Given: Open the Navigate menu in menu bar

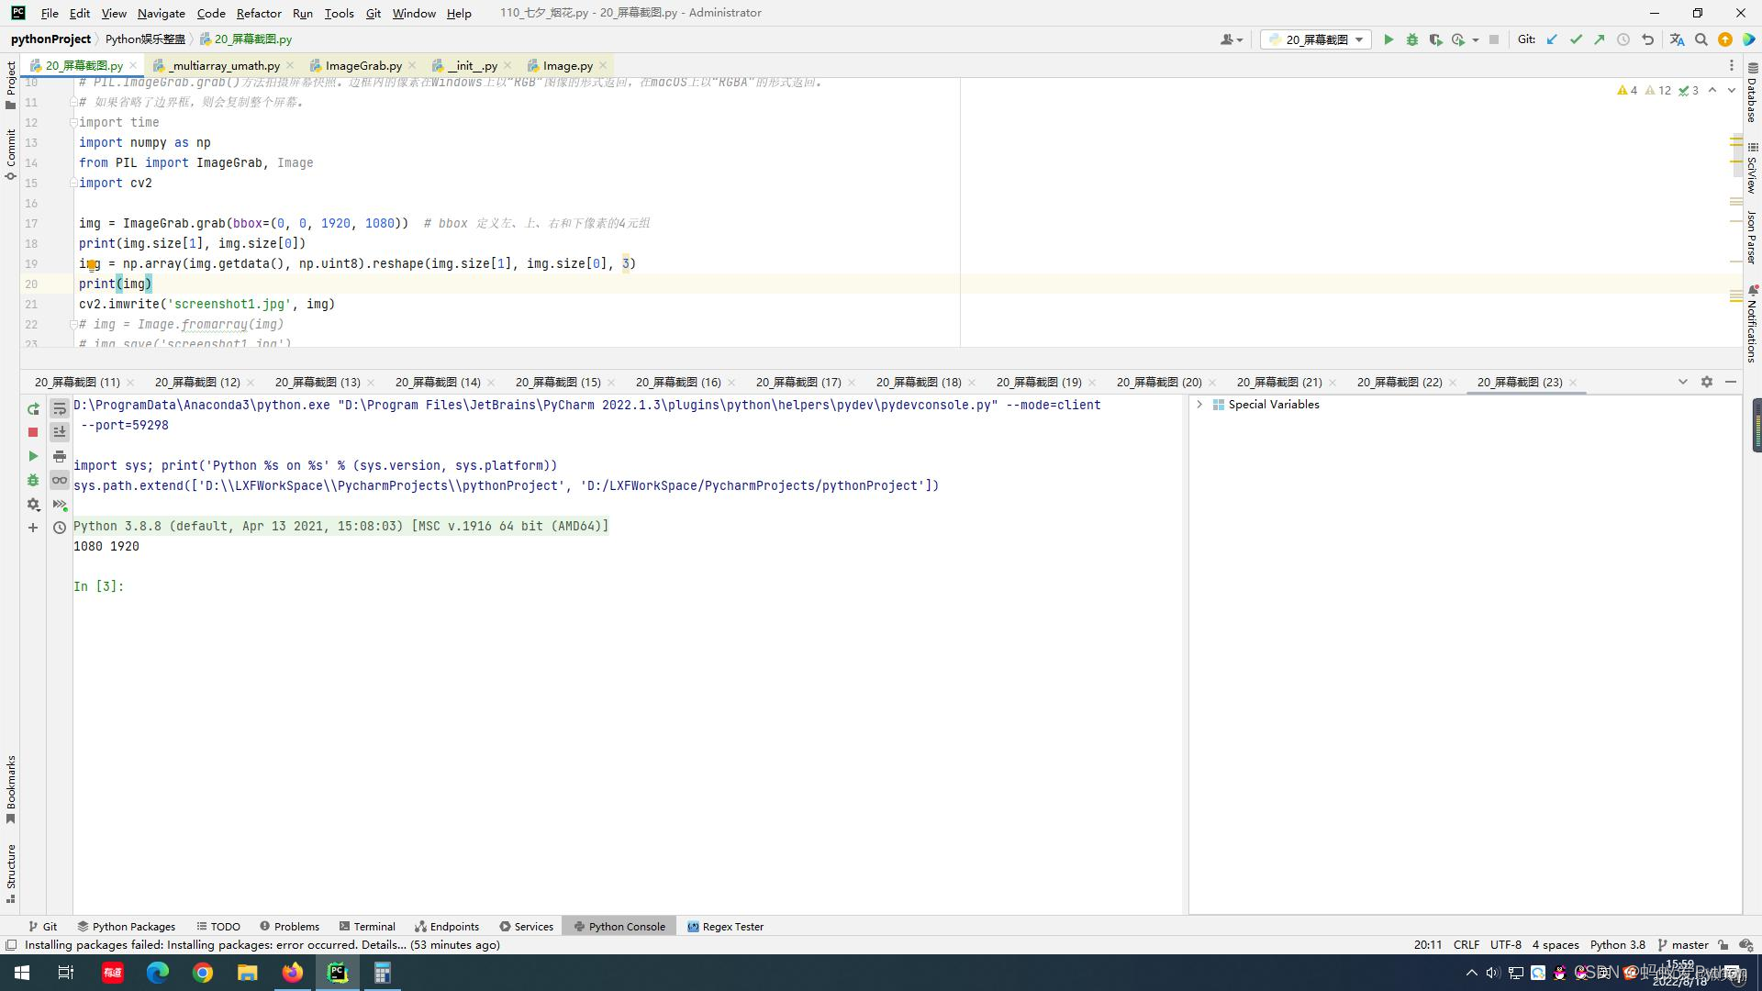Looking at the screenshot, I should (x=159, y=12).
